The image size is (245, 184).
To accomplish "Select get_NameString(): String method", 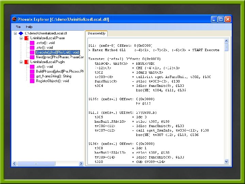I will (x=54, y=76).
